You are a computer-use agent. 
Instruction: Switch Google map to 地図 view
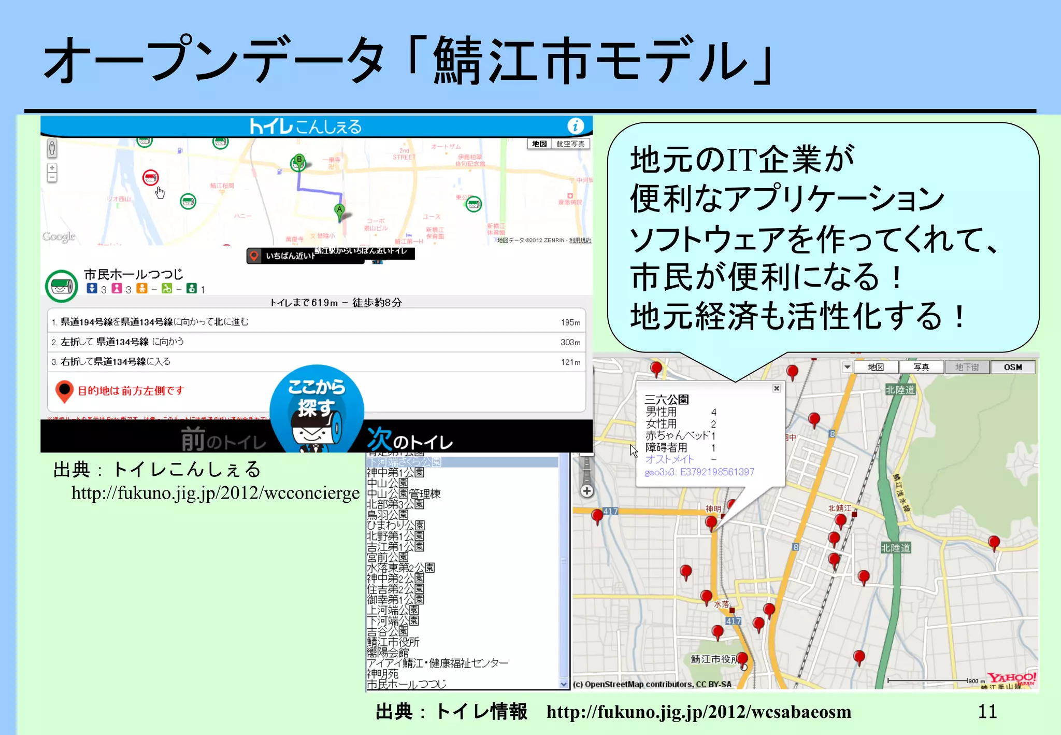(539, 144)
